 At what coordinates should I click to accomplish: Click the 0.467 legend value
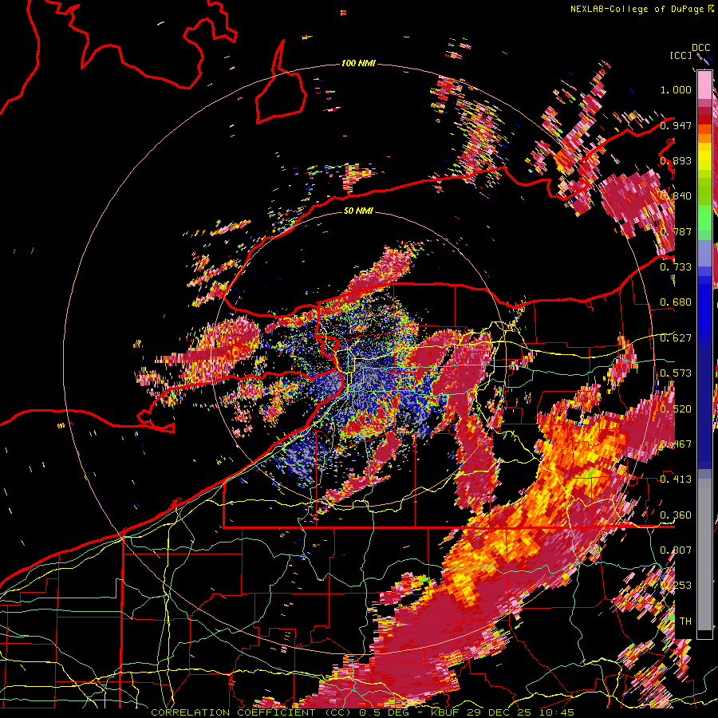pyautogui.click(x=676, y=444)
